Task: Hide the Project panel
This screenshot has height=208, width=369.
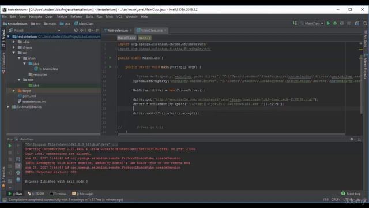Action: tap(97, 31)
